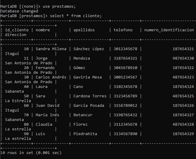Click the 'use prestamos;' command text
This screenshot has height=159, width=196.
pyautogui.click(x=59, y=6)
